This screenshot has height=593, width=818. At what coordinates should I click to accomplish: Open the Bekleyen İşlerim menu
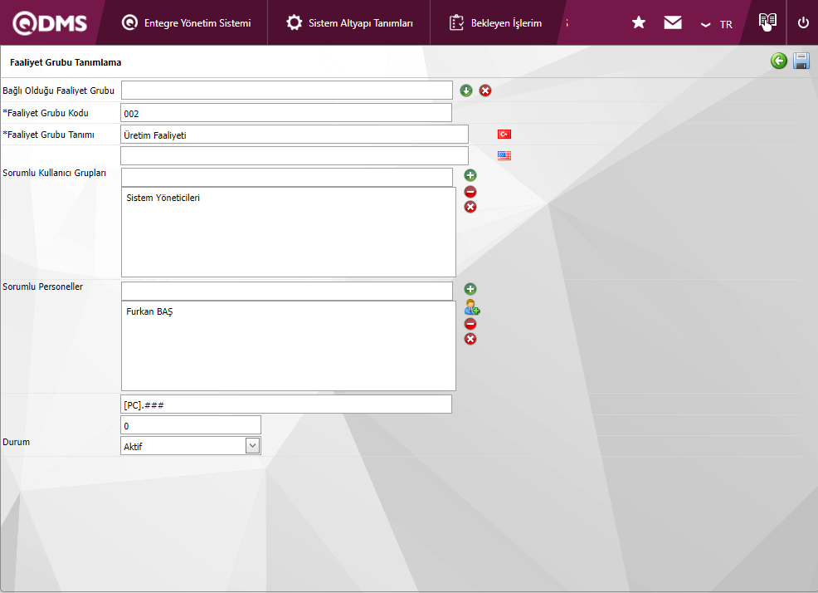495,23
